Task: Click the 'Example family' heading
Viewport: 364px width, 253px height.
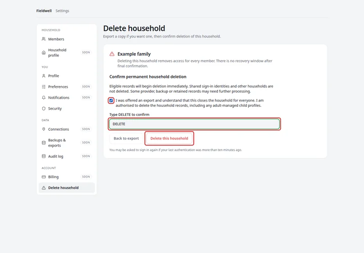Action: pos(134,54)
